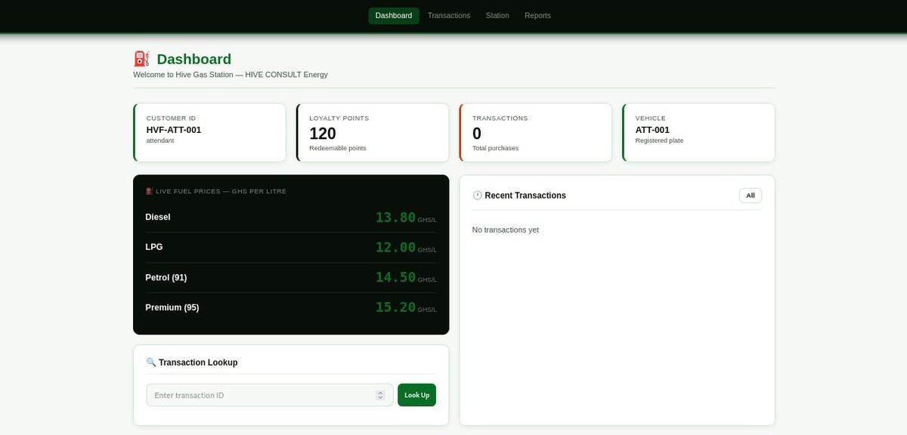Select the Vehicle plate ATT-001
Viewport: 907px width, 435px height.
[x=652, y=130]
